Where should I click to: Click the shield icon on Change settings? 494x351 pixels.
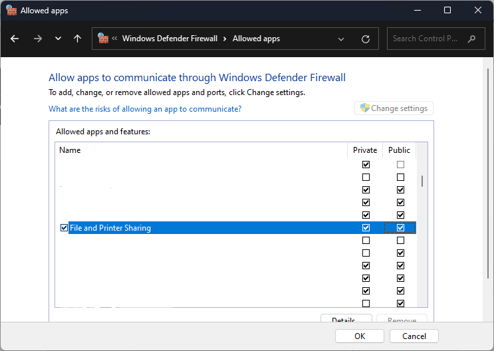click(x=364, y=108)
